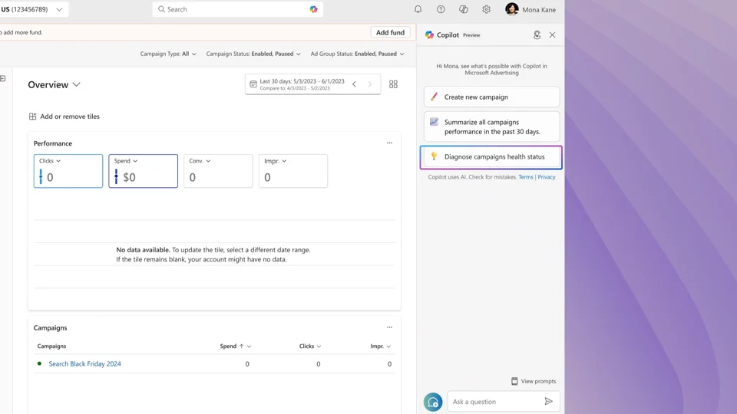Open Campaigns tile more options
Screen dimensions: 737x414
[390, 327]
